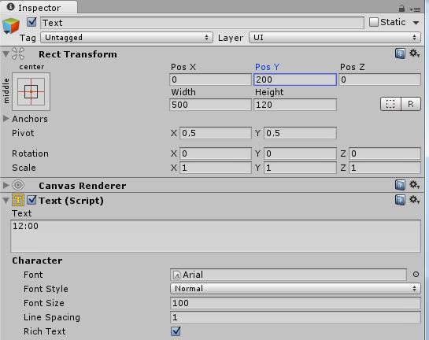This screenshot has width=429, height=340.
Task: Enable the Static checkbox
Action: click(x=373, y=22)
